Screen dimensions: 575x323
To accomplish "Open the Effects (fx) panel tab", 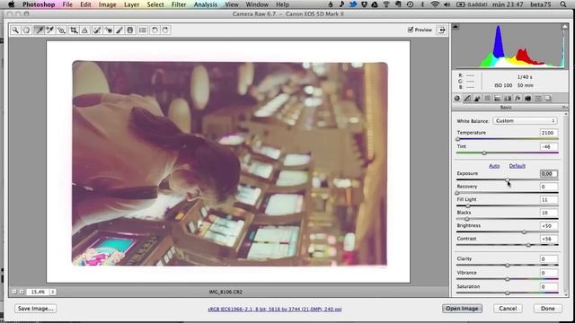I will point(517,98).
